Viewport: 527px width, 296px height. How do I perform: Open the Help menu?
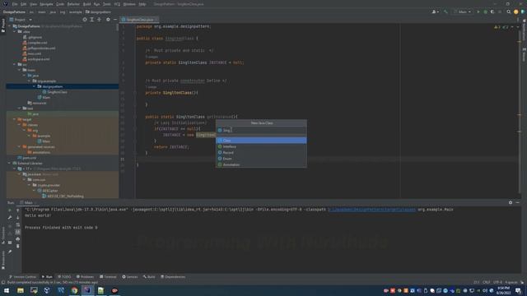pyautogui.click(x=142, y=4)
